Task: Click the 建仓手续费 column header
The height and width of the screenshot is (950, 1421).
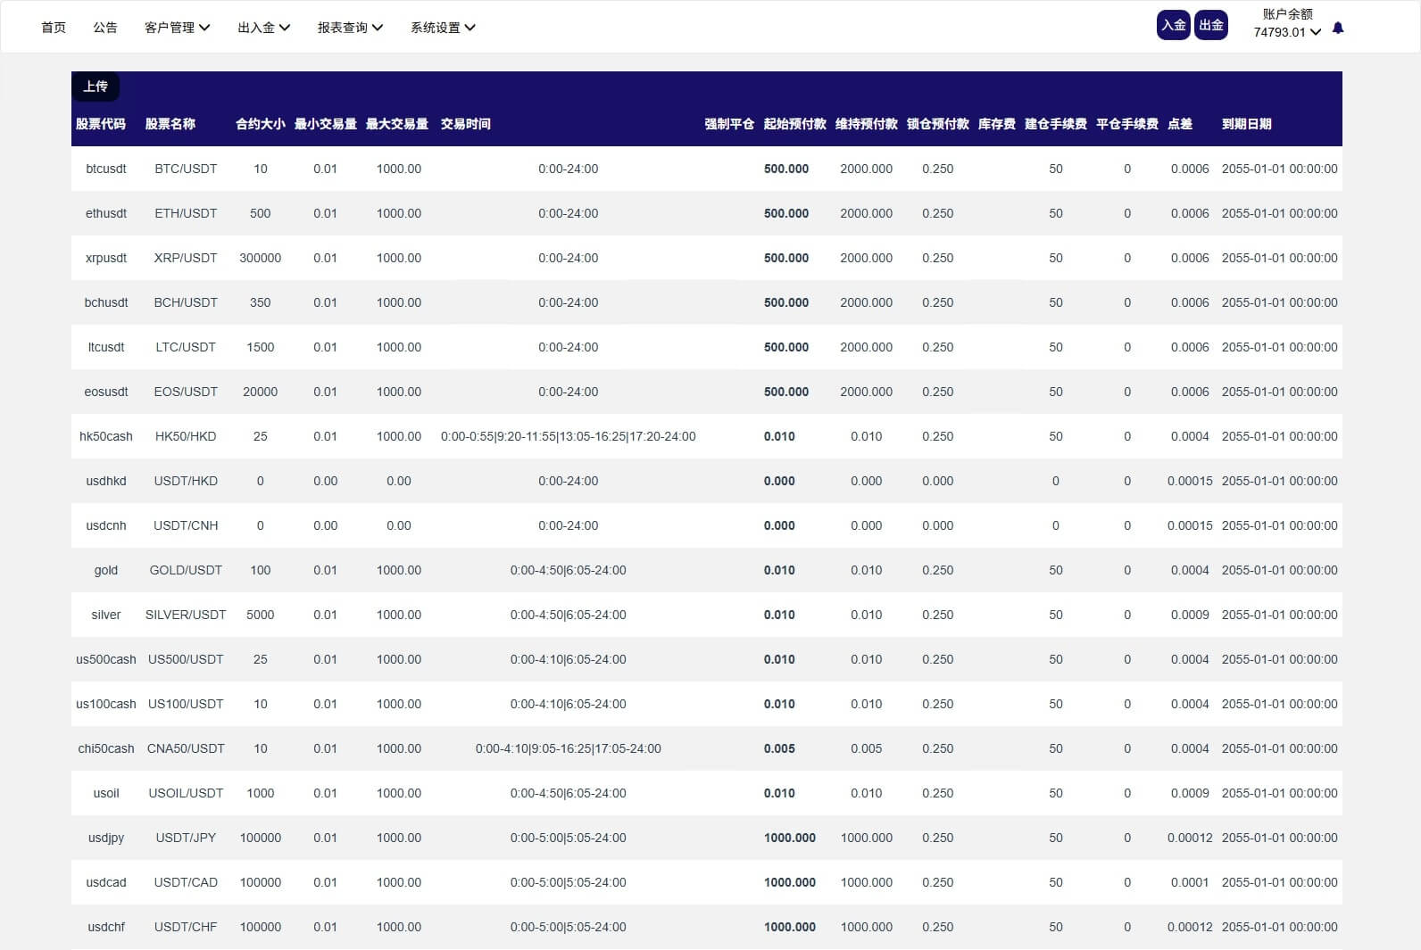Action: pyautogui.click(x=1056, y=124)
